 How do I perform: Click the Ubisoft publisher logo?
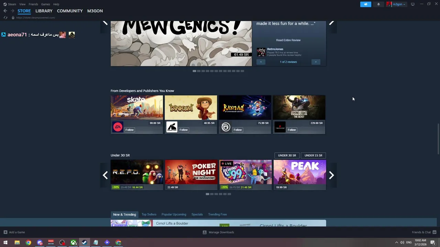226,127
